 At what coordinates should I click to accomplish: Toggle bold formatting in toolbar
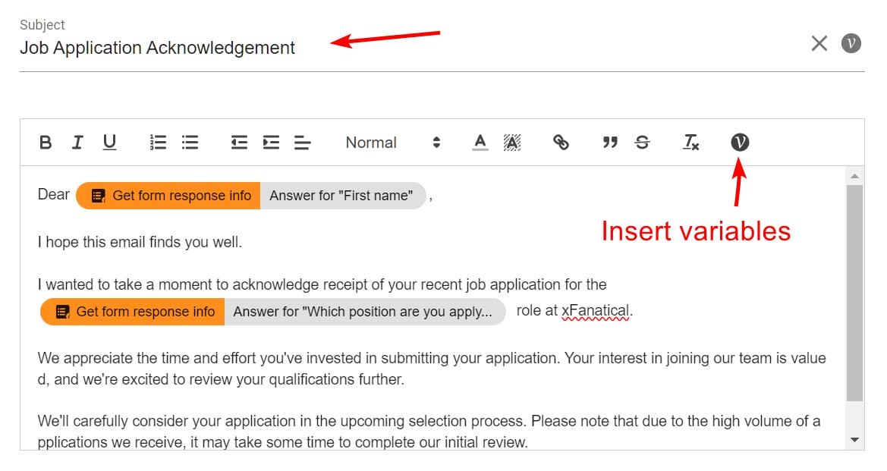(46, 143)
